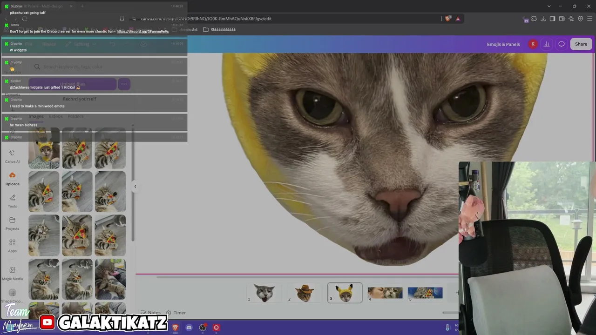Image resolution: width=596 pixels, height=335 pixels.
Task: Click the weather widget on the taskbar
Action: [452, 328]
